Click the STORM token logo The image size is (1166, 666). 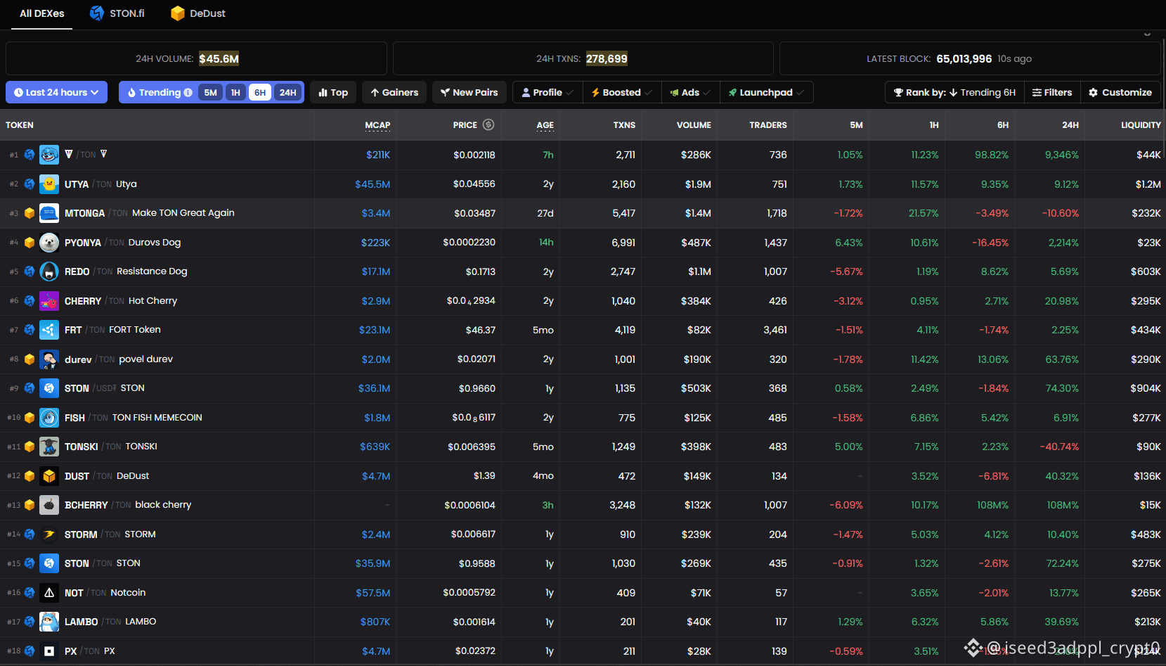[x=49, y=534]
